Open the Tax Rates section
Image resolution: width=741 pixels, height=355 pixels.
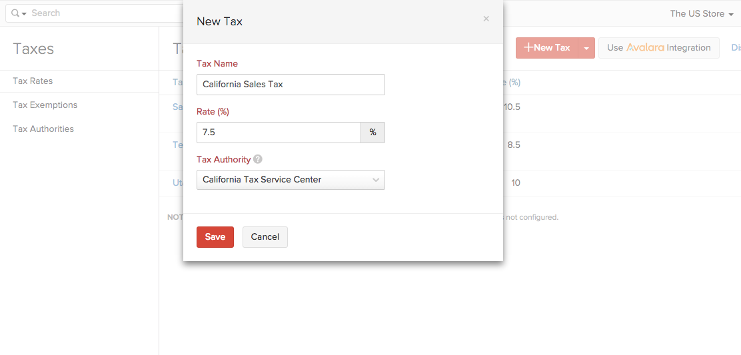click(x=33, y=81)
